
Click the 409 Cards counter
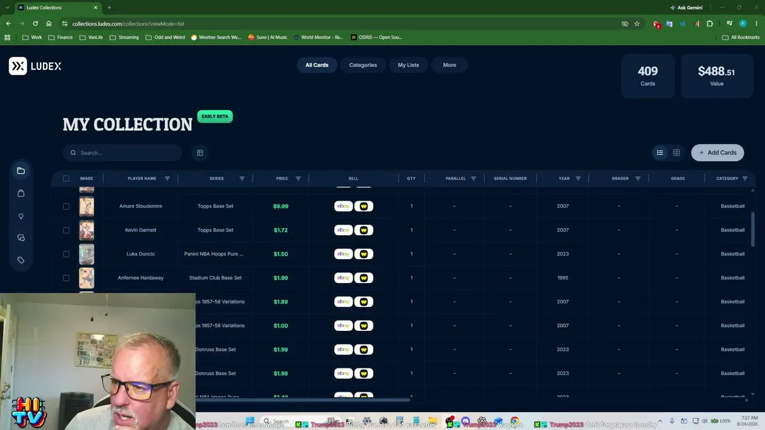[x=648, y=76]
